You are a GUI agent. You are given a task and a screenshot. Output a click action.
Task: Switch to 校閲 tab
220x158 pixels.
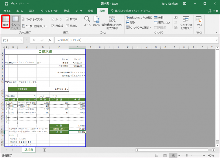[91, 11]
